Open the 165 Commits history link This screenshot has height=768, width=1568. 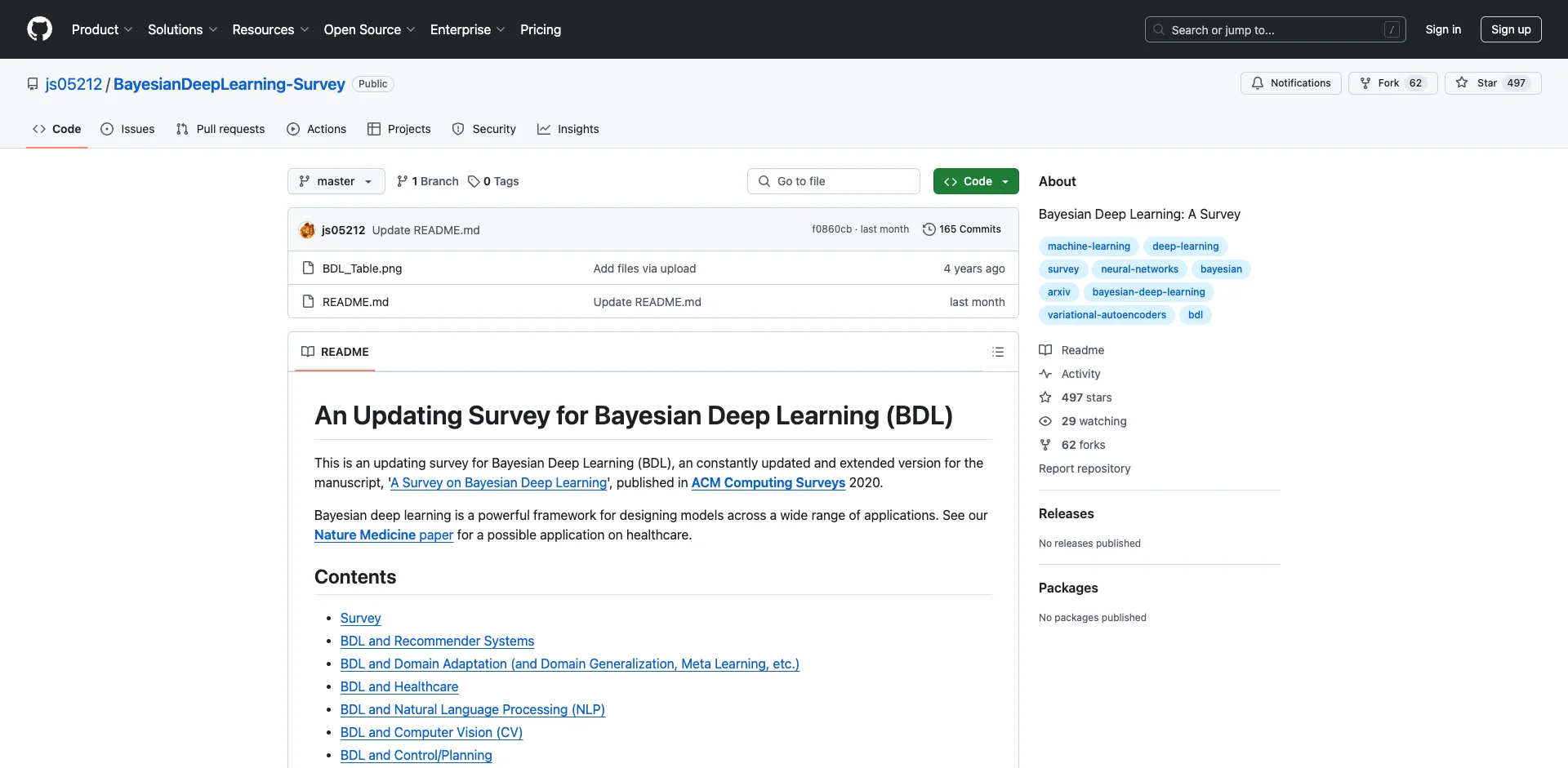coord(962,229)
